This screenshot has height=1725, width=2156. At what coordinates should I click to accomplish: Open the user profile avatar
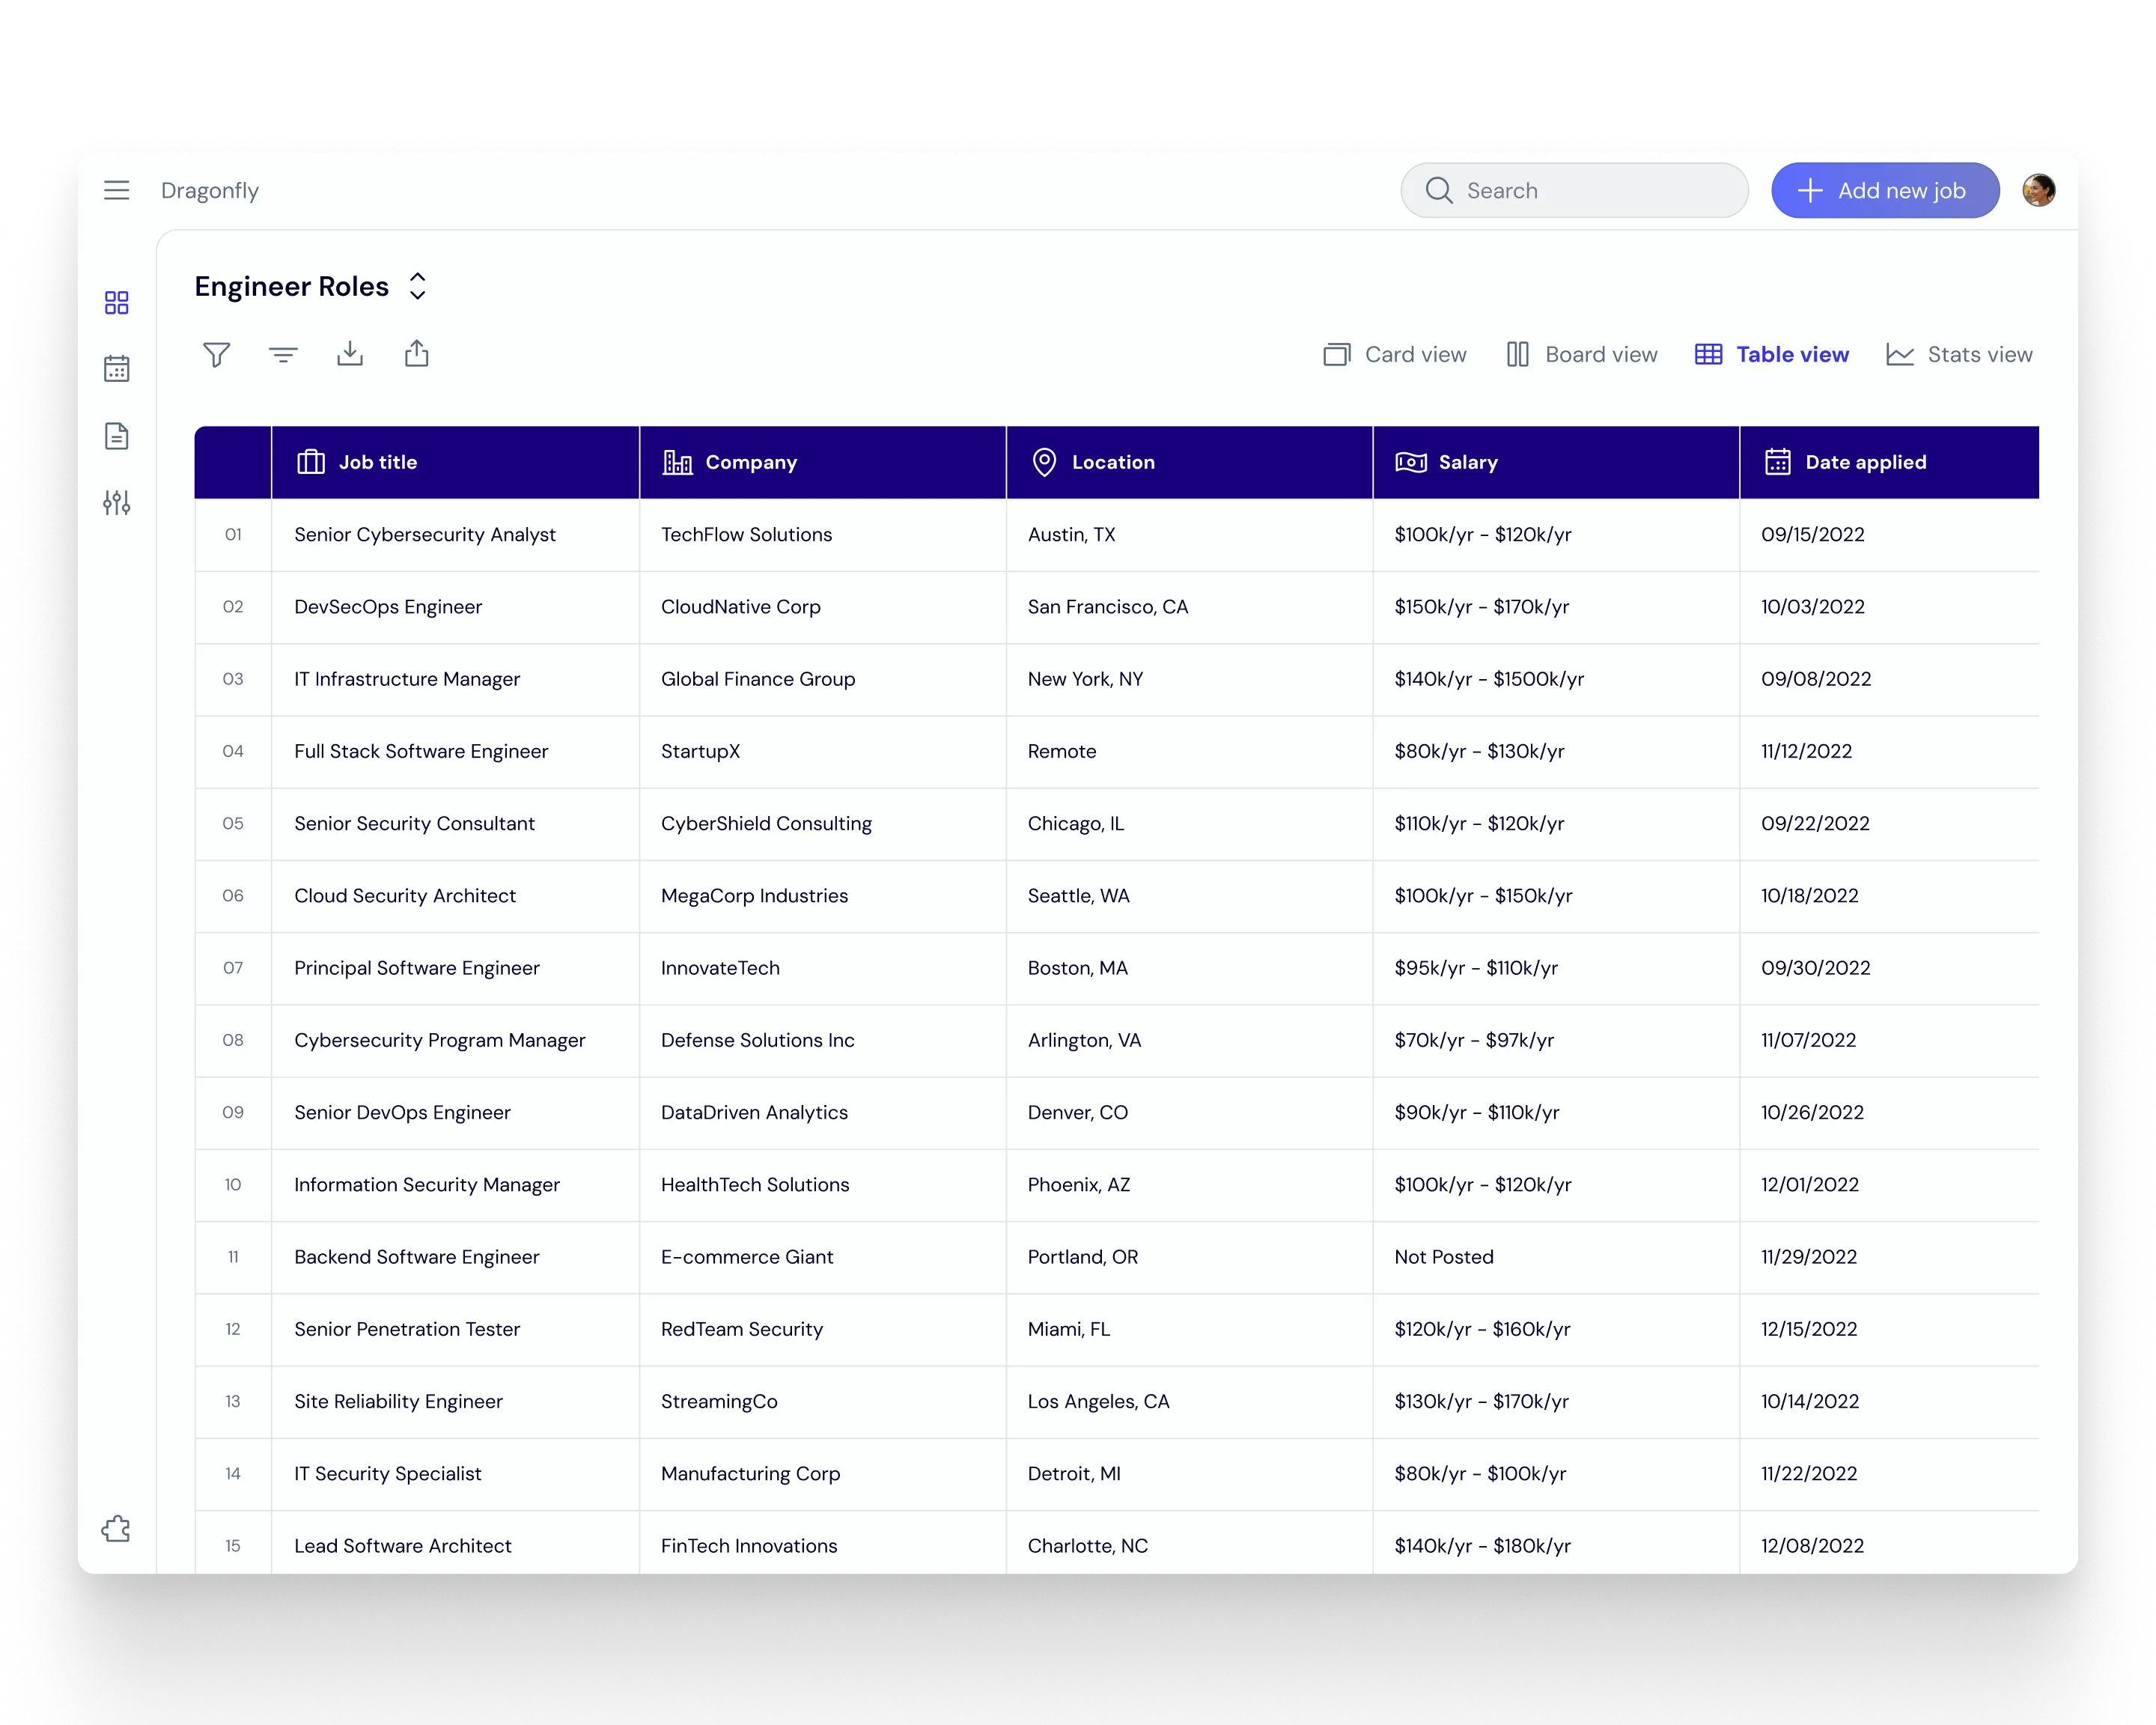click(2038, 190)
